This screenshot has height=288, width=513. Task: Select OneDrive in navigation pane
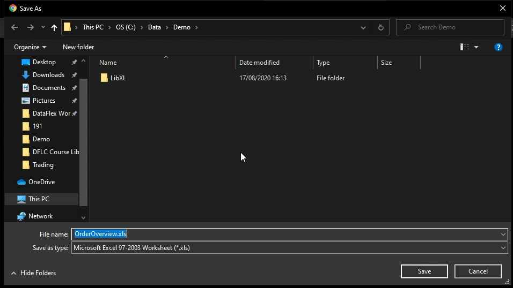pos(41,182)
